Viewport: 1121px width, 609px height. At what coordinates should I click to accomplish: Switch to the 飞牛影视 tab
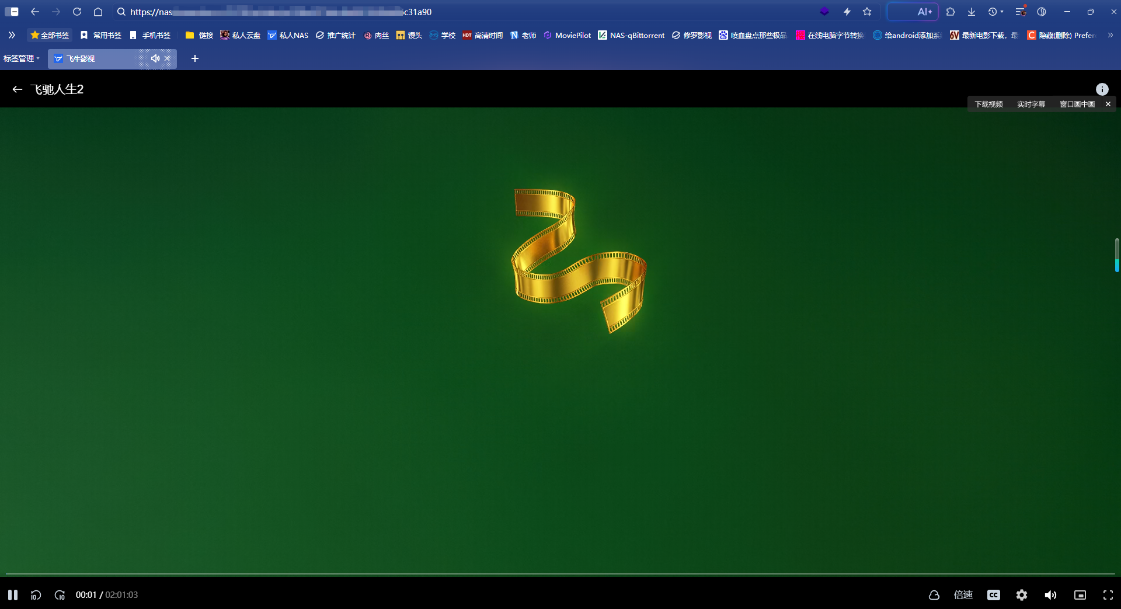(x=93, y=58)
